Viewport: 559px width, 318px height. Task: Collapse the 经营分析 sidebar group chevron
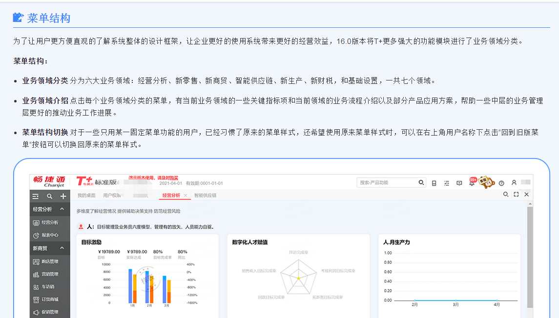click(x=62, y=209)
